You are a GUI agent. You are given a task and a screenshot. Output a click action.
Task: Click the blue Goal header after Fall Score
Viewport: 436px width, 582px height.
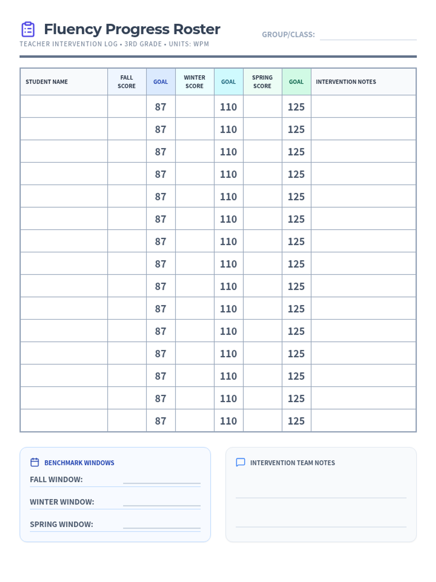(161, 82)
